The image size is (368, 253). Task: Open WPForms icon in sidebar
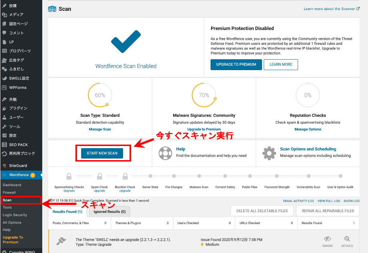click(x=4, y=87)
